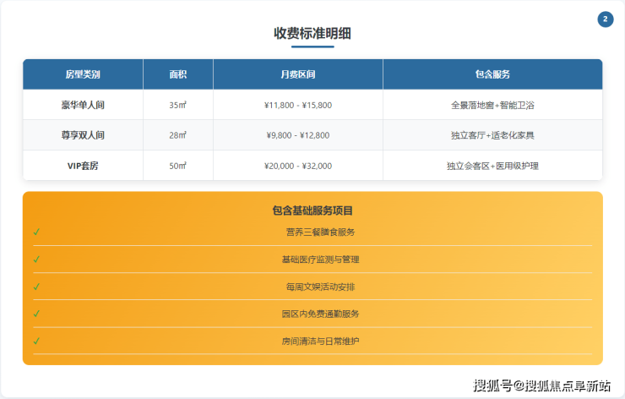Select the 房型类别 column header

pos(83,74)
